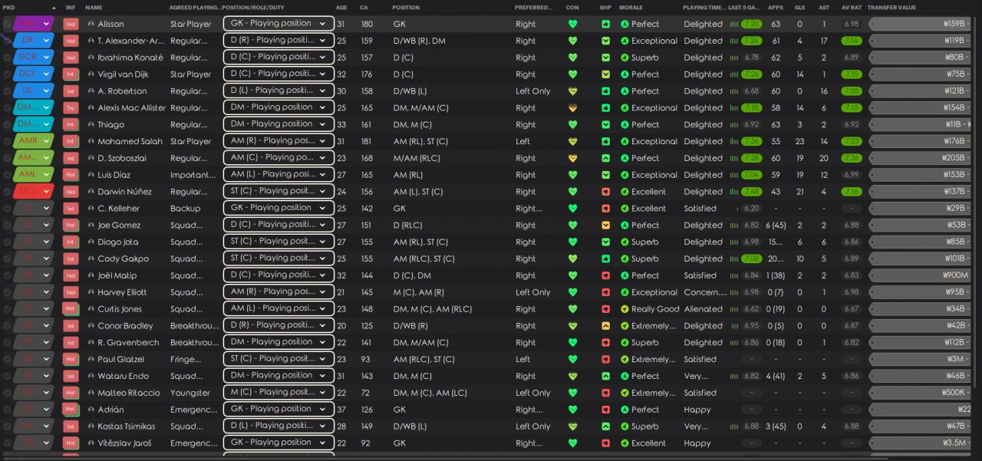Image resolution: width=982 pixels, height=461 pixels.
Task: Click Cody Gakpo's last 5 games form bars
Action: [735, 258]
